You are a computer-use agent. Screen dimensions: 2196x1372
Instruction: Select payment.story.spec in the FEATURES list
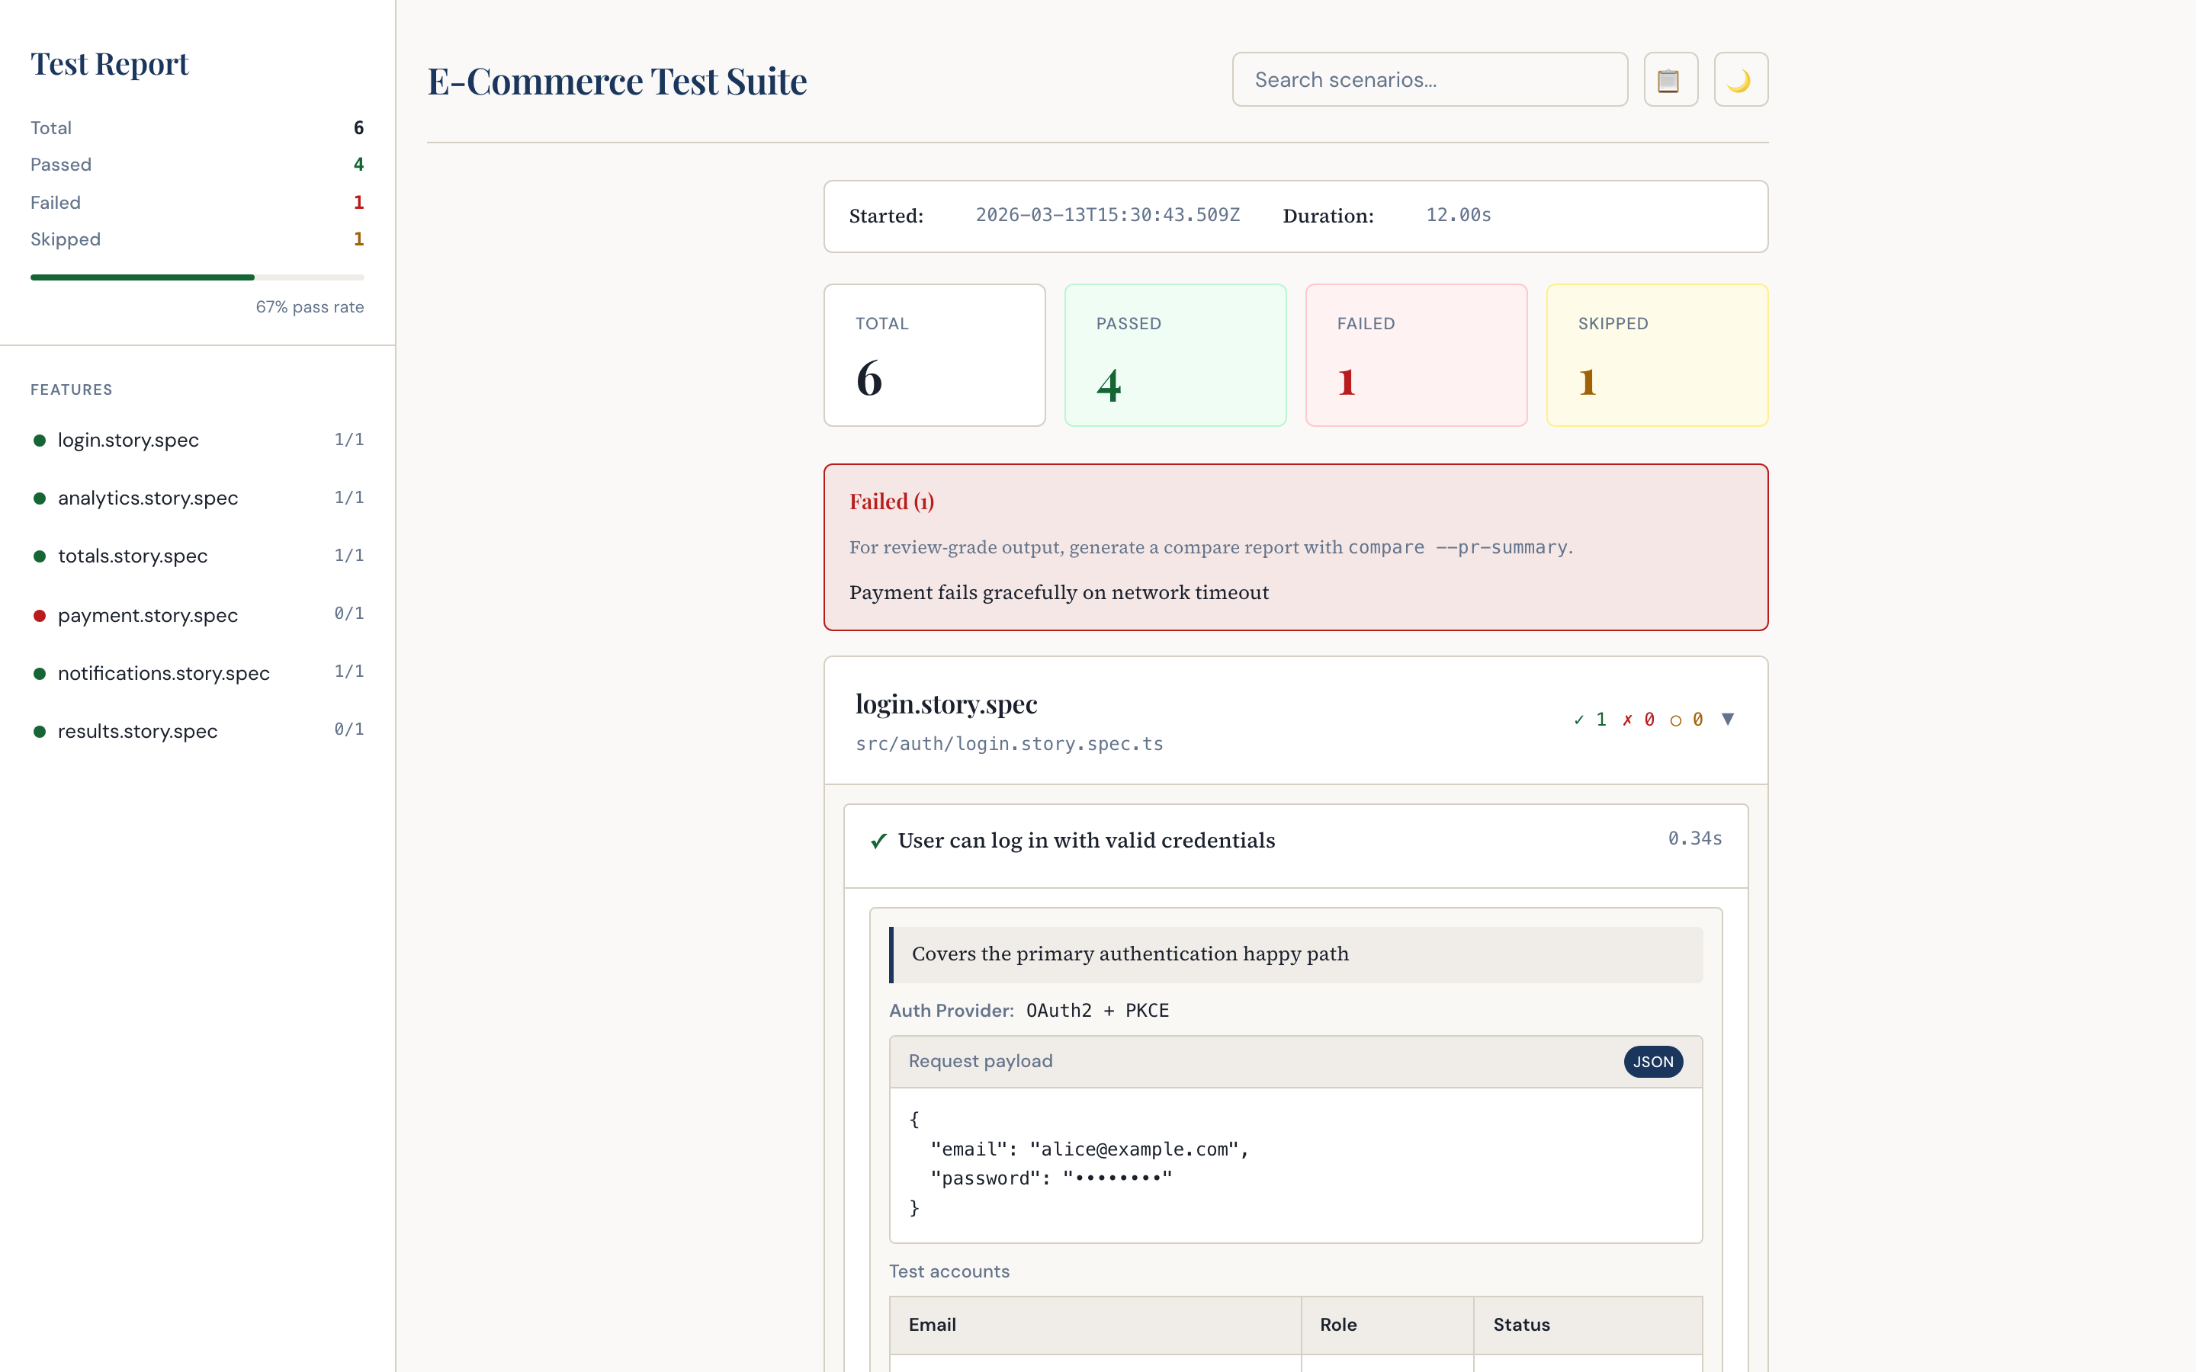click(x=147, y=615)
